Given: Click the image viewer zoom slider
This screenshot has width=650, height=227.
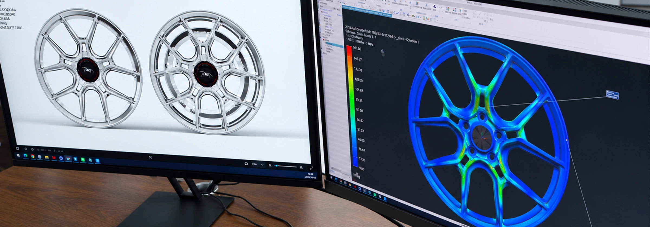Looking at the screenshot, I should tap(286, 166).
